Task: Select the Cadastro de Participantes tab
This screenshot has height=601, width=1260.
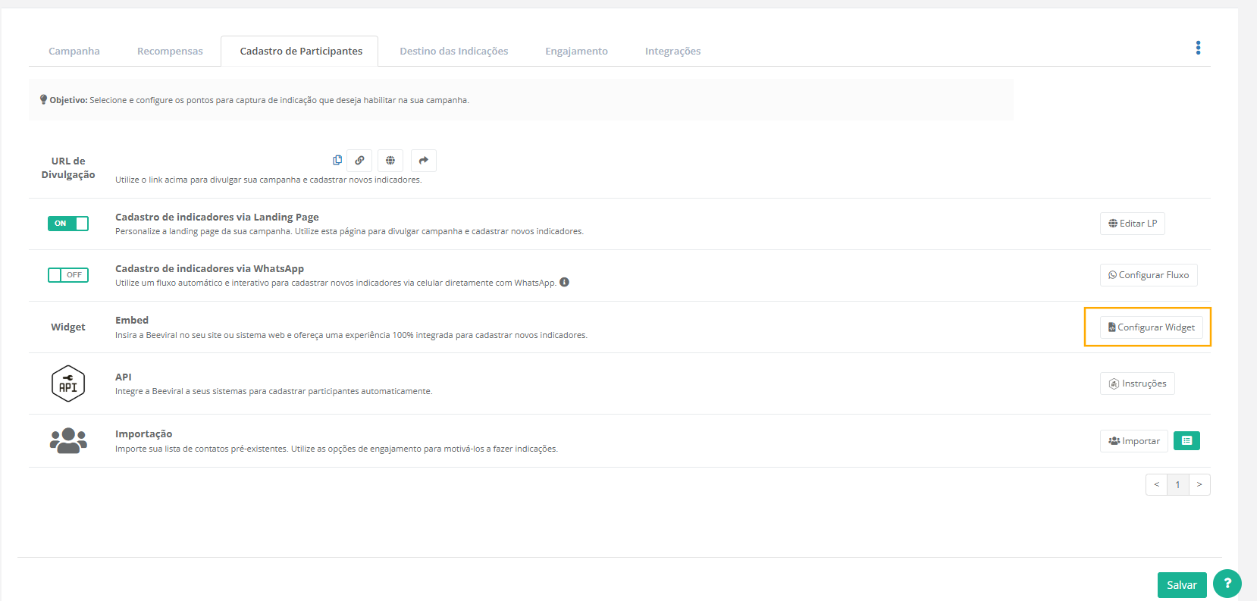Action: point(301,51)
